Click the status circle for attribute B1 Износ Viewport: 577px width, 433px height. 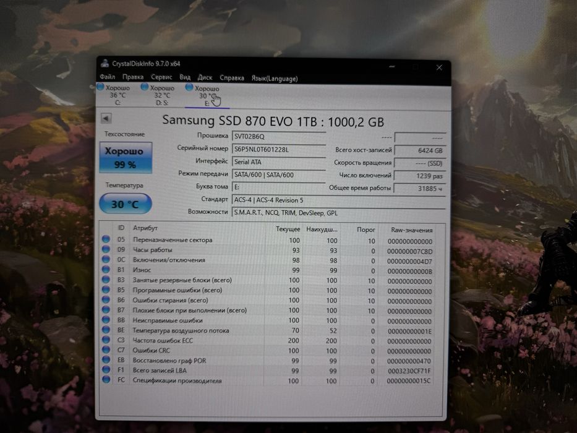coord(106,269)
